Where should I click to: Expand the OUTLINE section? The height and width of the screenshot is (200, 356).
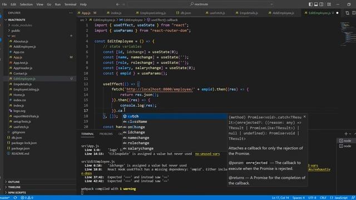tap(14, 182)
